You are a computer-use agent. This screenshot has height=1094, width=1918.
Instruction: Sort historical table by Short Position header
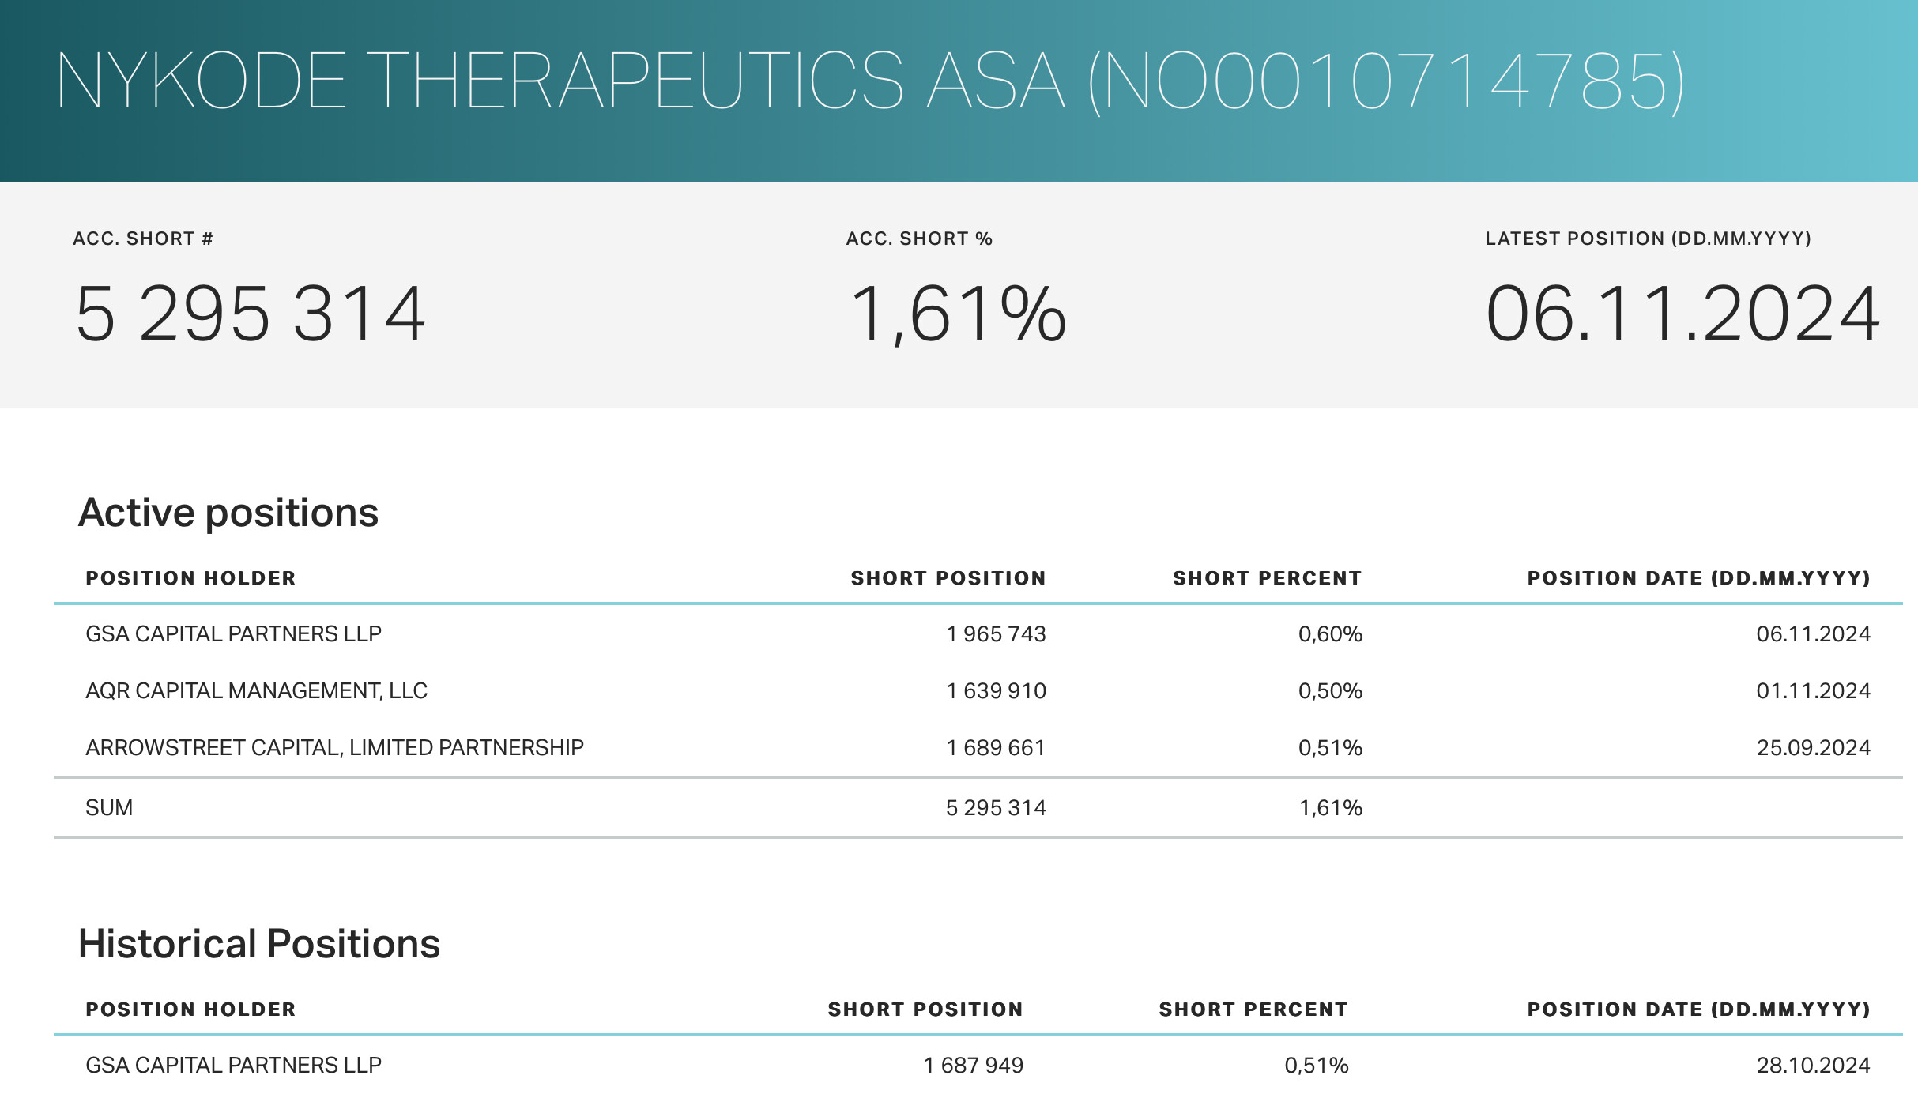tap(925, 1009)
